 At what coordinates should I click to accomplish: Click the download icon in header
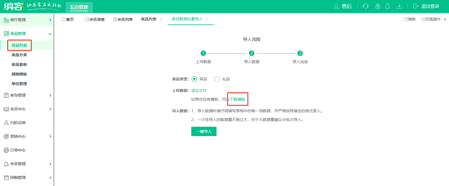[399, 6]
